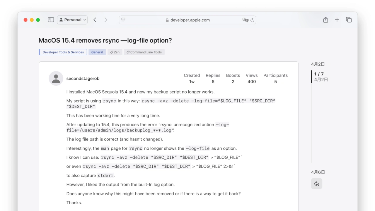Open a new tab with plus button
This screenshot has width=375, height=211.
coord(337,20)
